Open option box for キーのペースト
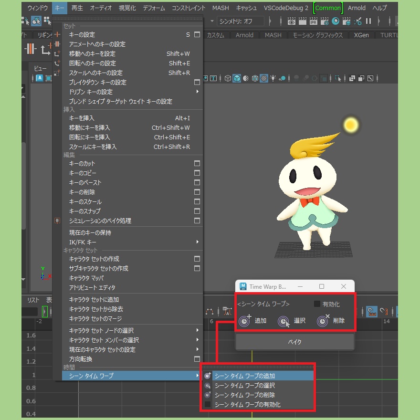 tap(197, 182)
